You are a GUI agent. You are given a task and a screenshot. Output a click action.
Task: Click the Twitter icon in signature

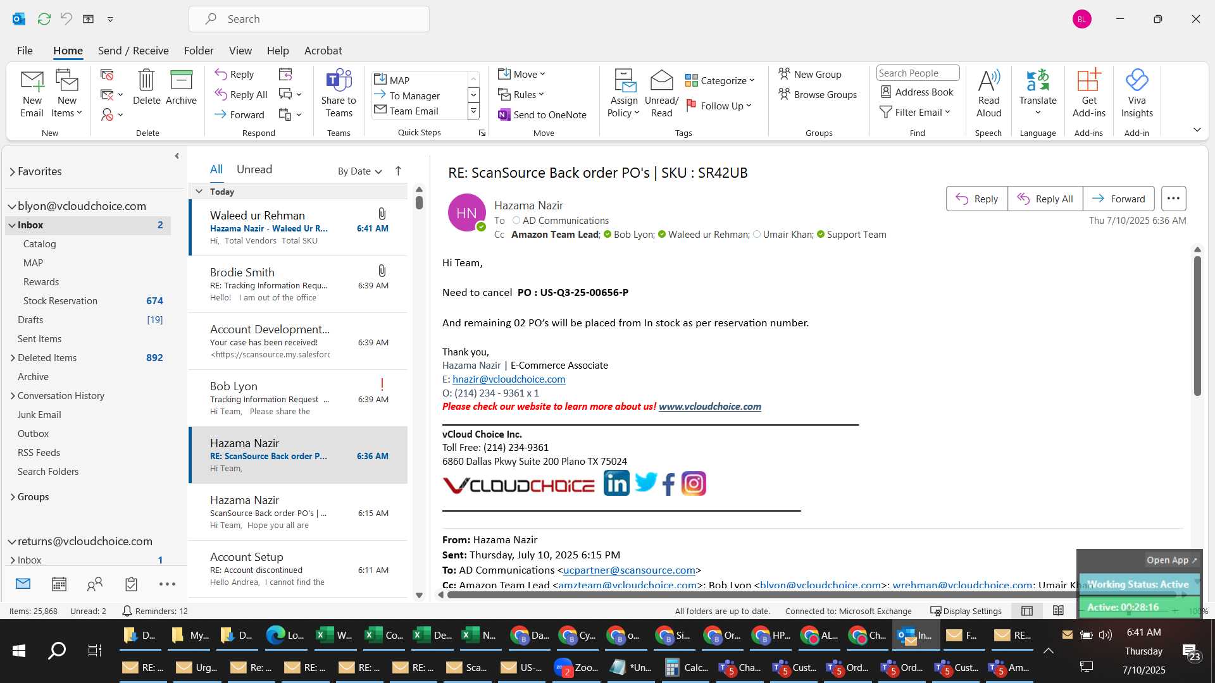point(646,483)
